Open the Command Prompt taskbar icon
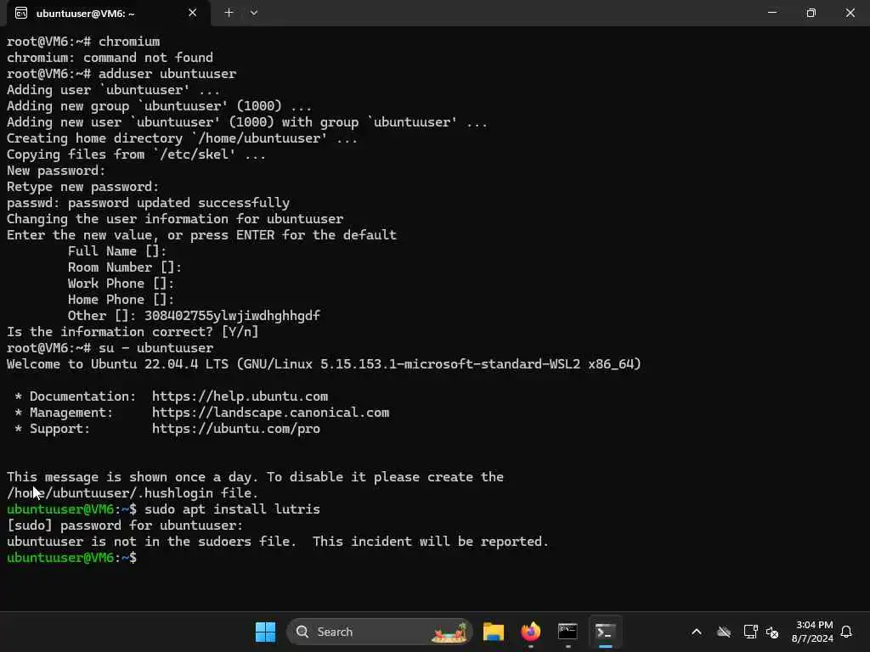 coord(568,632)
